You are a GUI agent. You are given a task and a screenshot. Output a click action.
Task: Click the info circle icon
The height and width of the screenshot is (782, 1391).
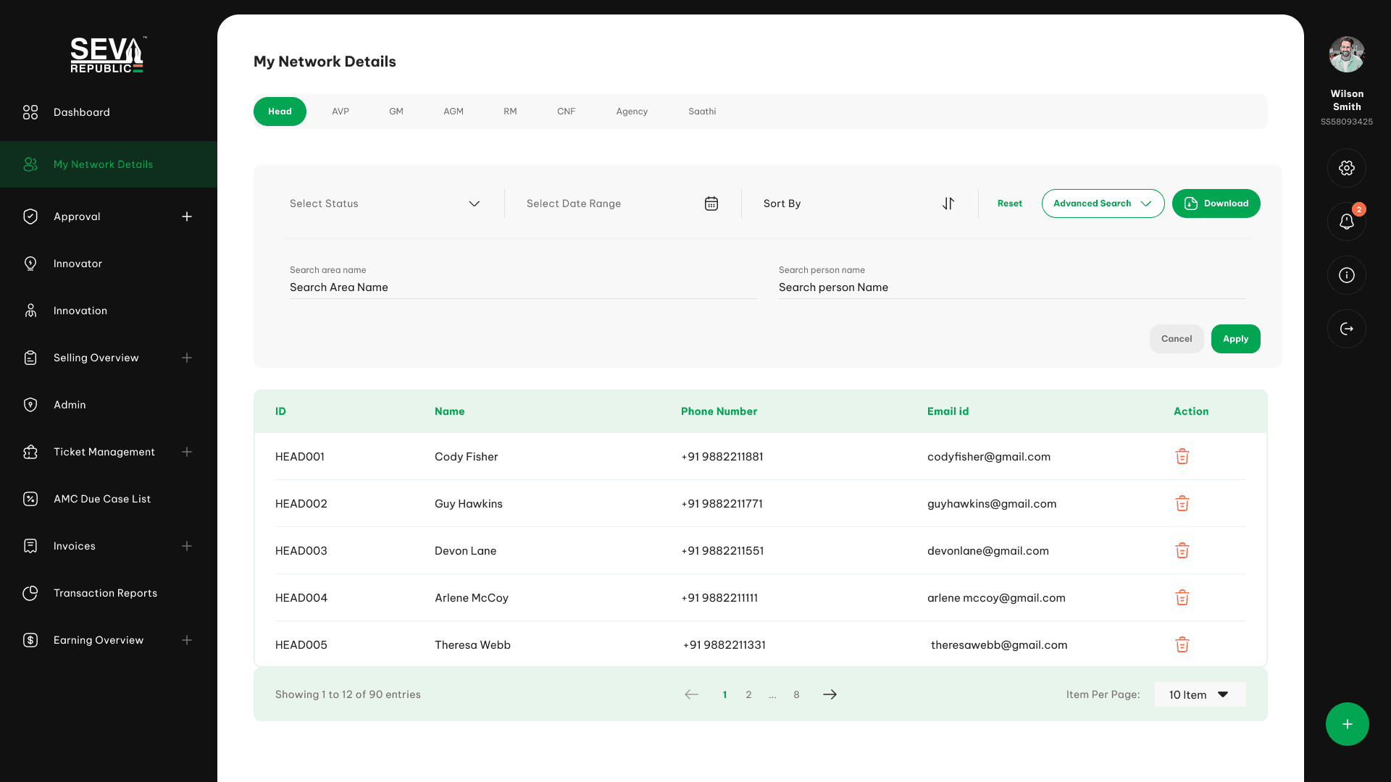point(1347,275)
